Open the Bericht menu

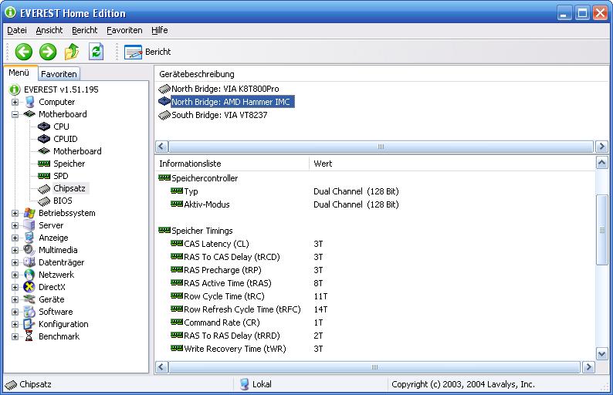coord(84,31)
